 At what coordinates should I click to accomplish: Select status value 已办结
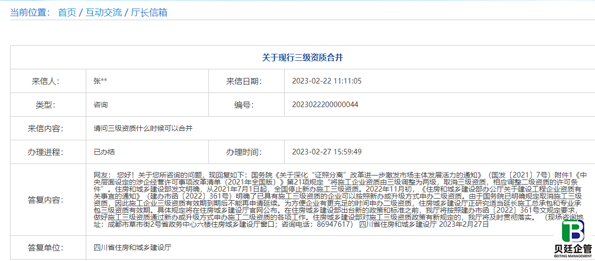point(104,152)
